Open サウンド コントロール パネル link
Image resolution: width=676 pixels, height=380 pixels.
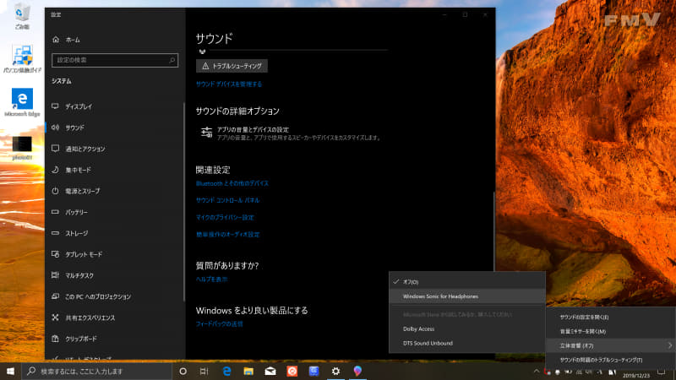coord(227,200)
